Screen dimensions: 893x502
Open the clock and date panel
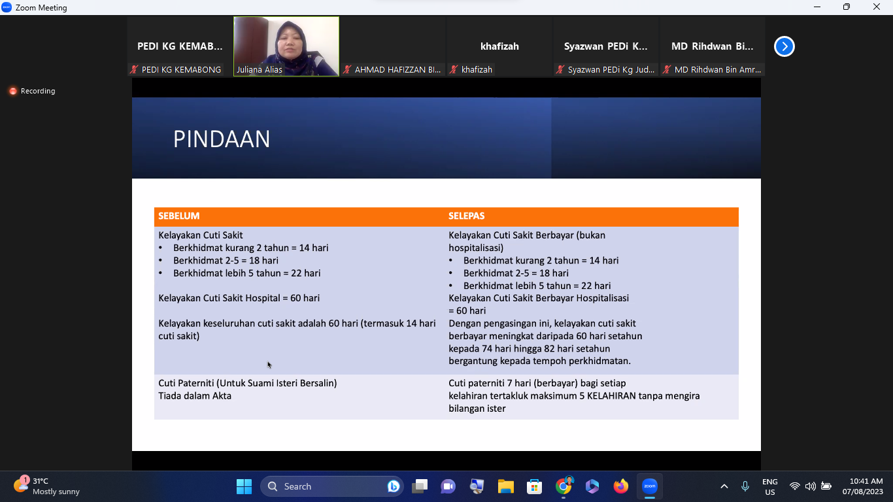tap(862, 486)
